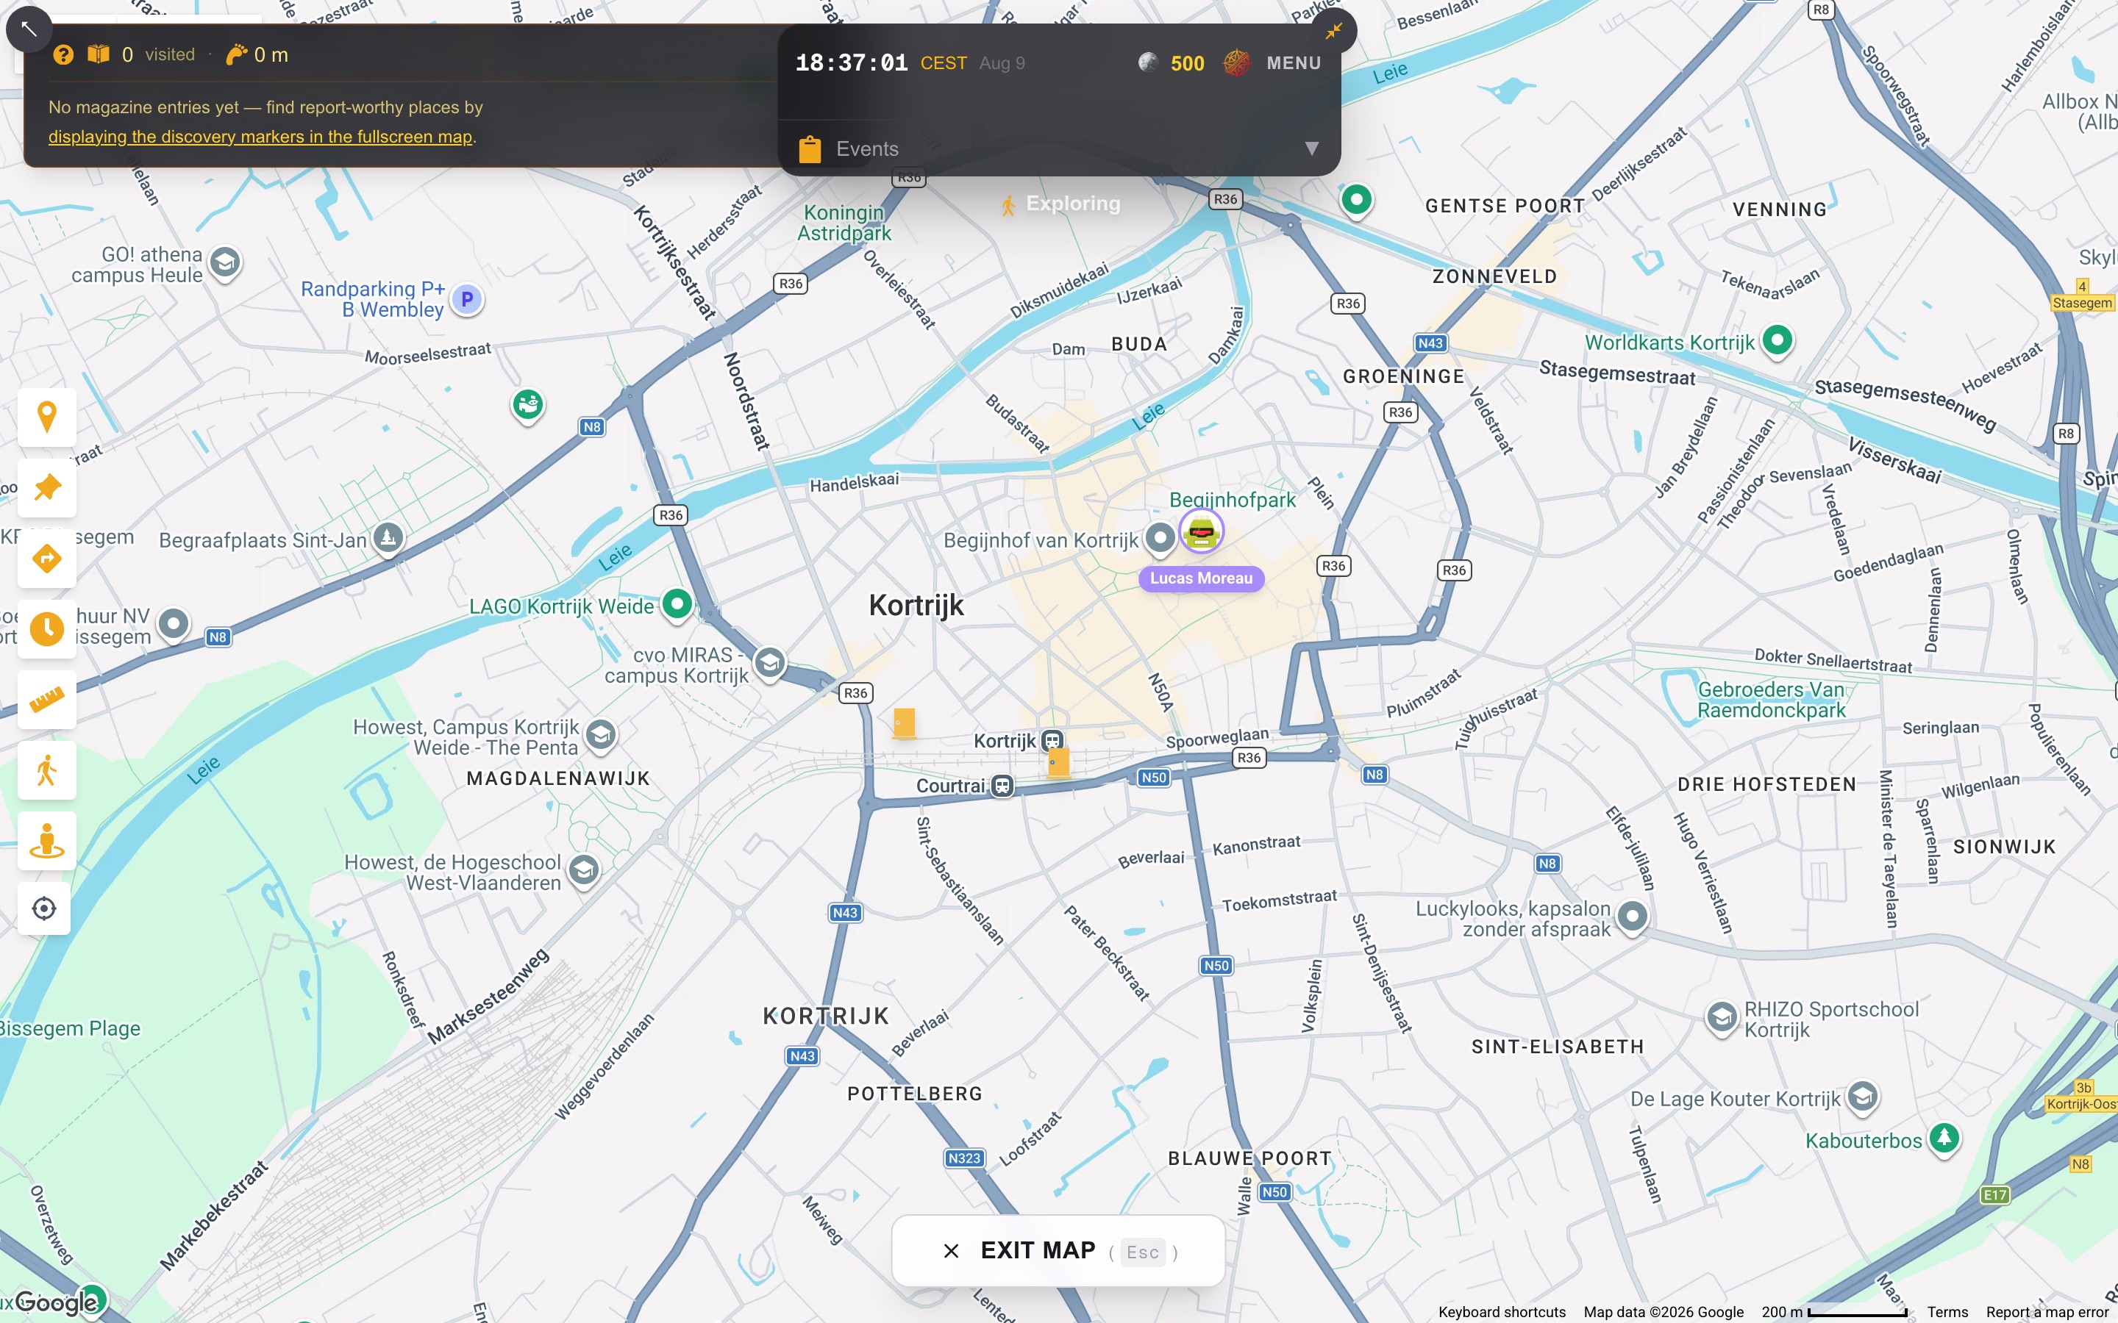Recenter map with the crosshair button
Screen dimensions: 2118x1323
click(x=45, y=909)
